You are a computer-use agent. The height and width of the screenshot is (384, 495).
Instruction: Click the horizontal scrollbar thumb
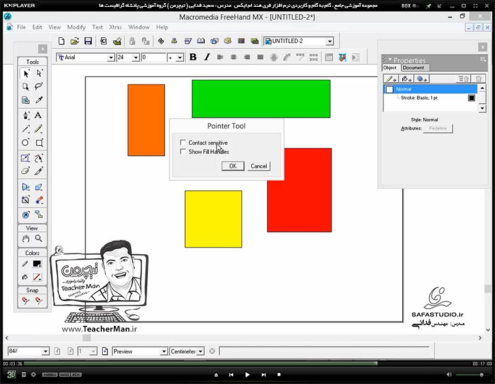[87, 338]
